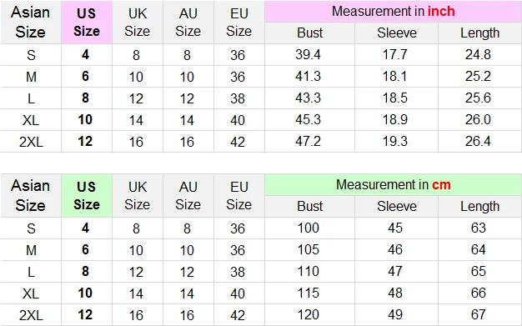The width and height of the screenshot is (522, 326).
Task: Click the AU Size header in bottom table
Action: tap(188, 195)
